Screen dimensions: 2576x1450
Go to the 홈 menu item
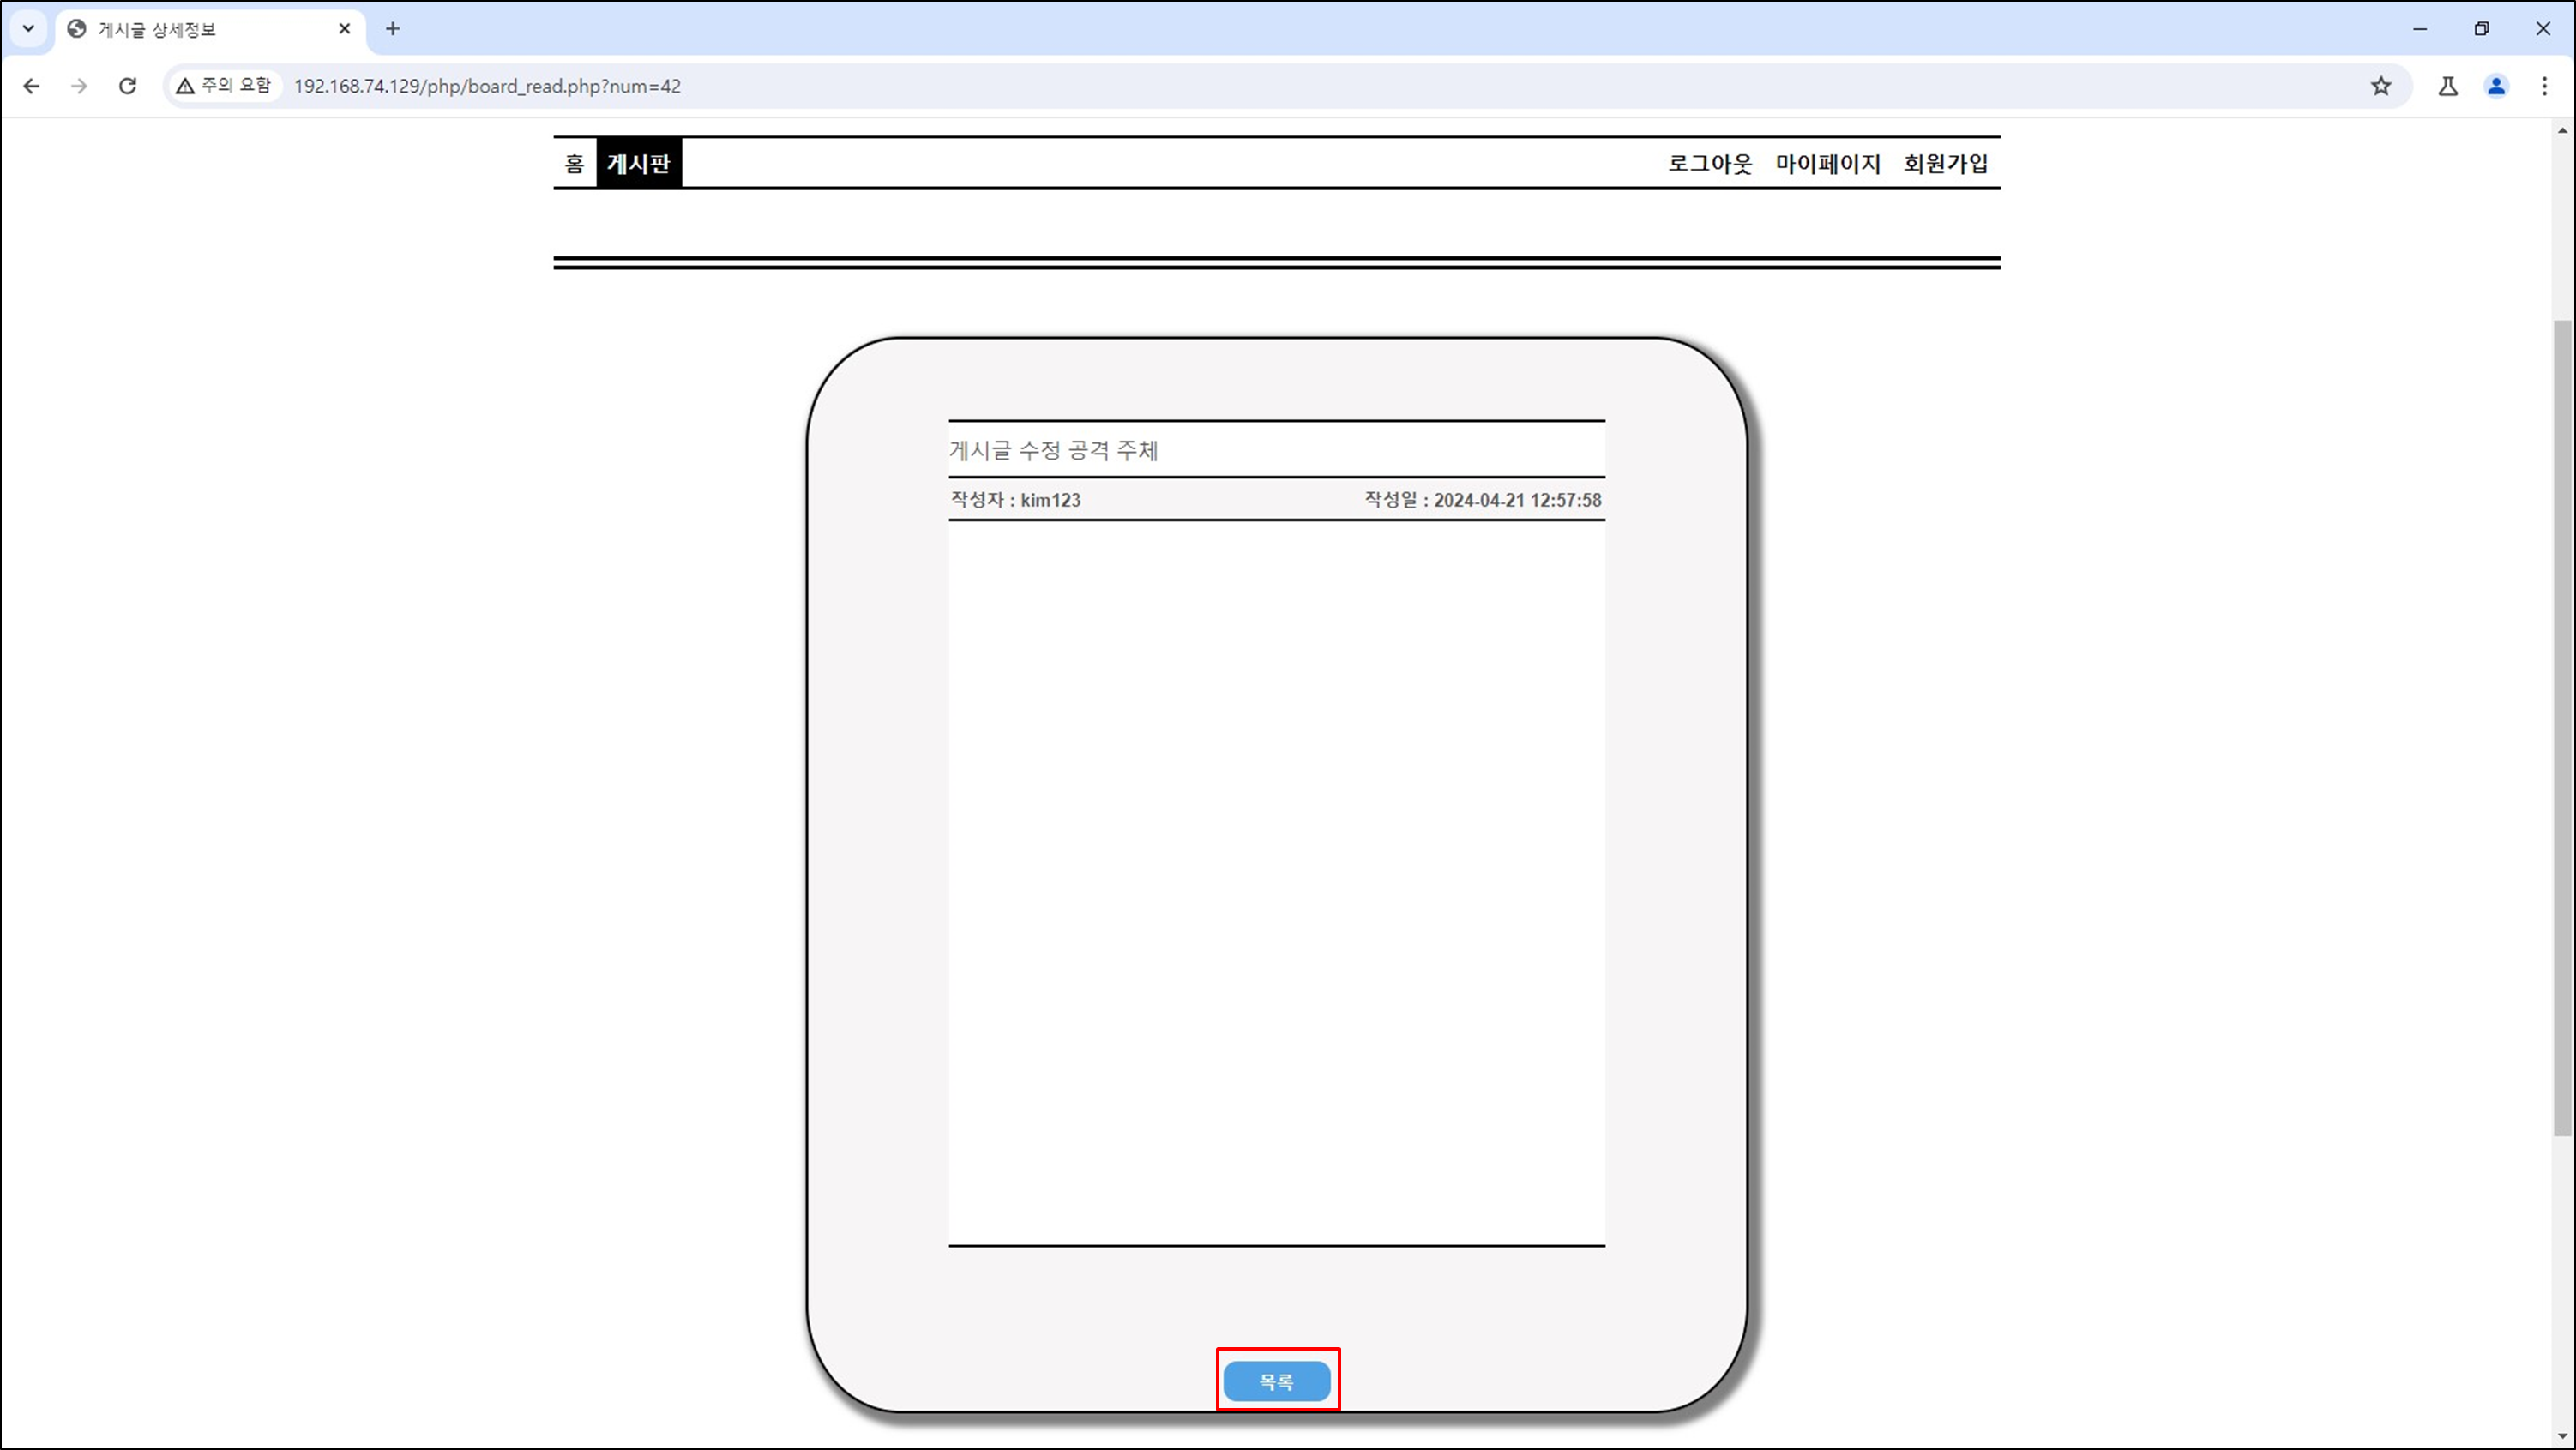coord(574,163)
